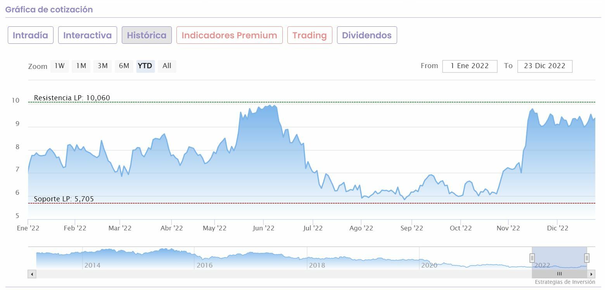Activate the YTD zoom option

pos(145,66)
